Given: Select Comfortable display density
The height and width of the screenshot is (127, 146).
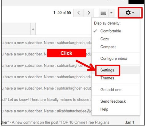Looking at the screenshot, I should tap(111, 31).
